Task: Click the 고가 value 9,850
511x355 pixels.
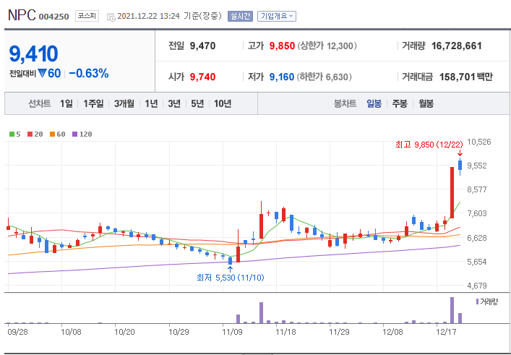Action: click(x=282, y=46)
